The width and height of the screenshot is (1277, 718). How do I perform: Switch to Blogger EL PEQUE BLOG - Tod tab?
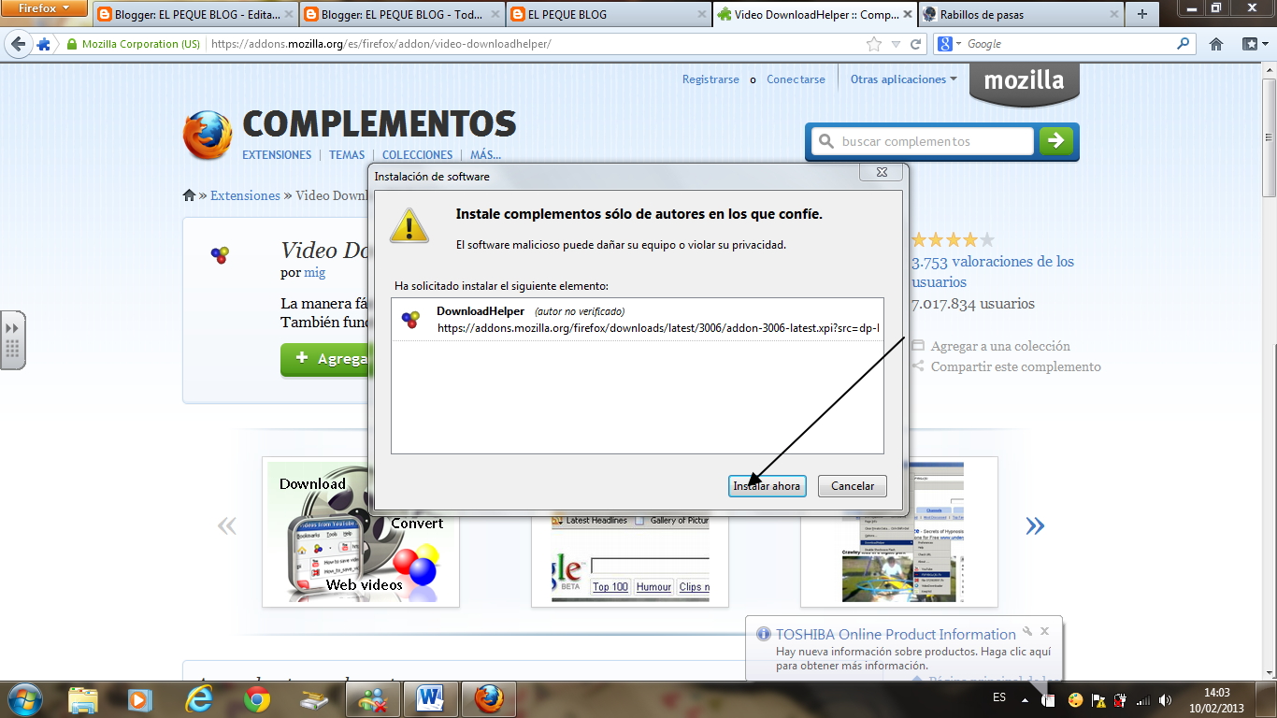click(402, 14)
